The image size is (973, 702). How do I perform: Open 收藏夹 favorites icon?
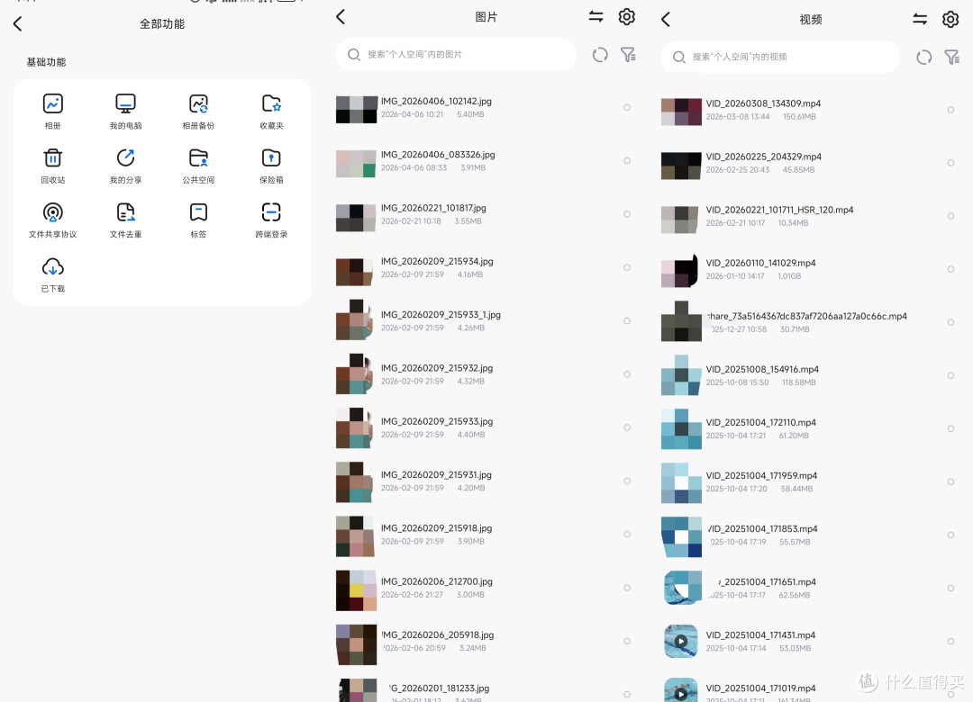pyautogui.click(x=271, y=103)
